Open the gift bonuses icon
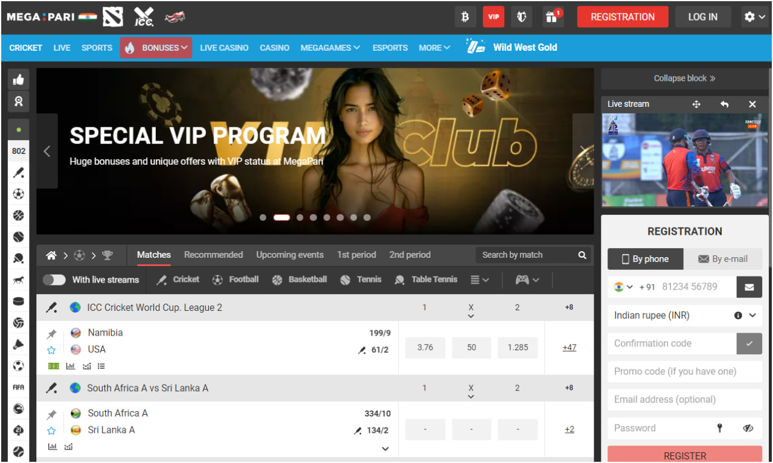Image resolution: width=773 pixels, height=463 pixels. coord(551,17)
